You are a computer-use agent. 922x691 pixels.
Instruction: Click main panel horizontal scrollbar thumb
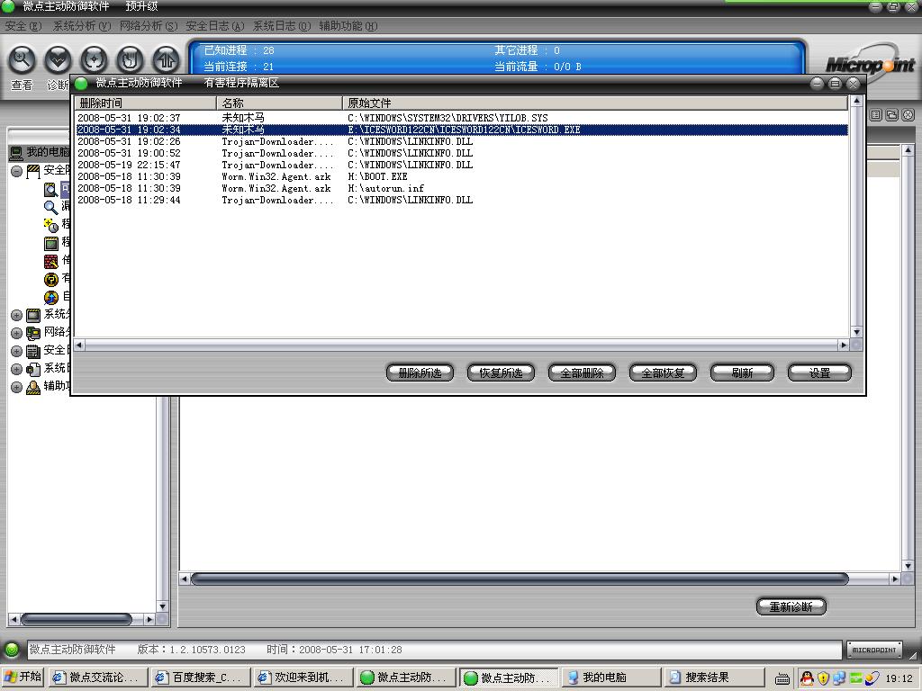tap(520, 579)
